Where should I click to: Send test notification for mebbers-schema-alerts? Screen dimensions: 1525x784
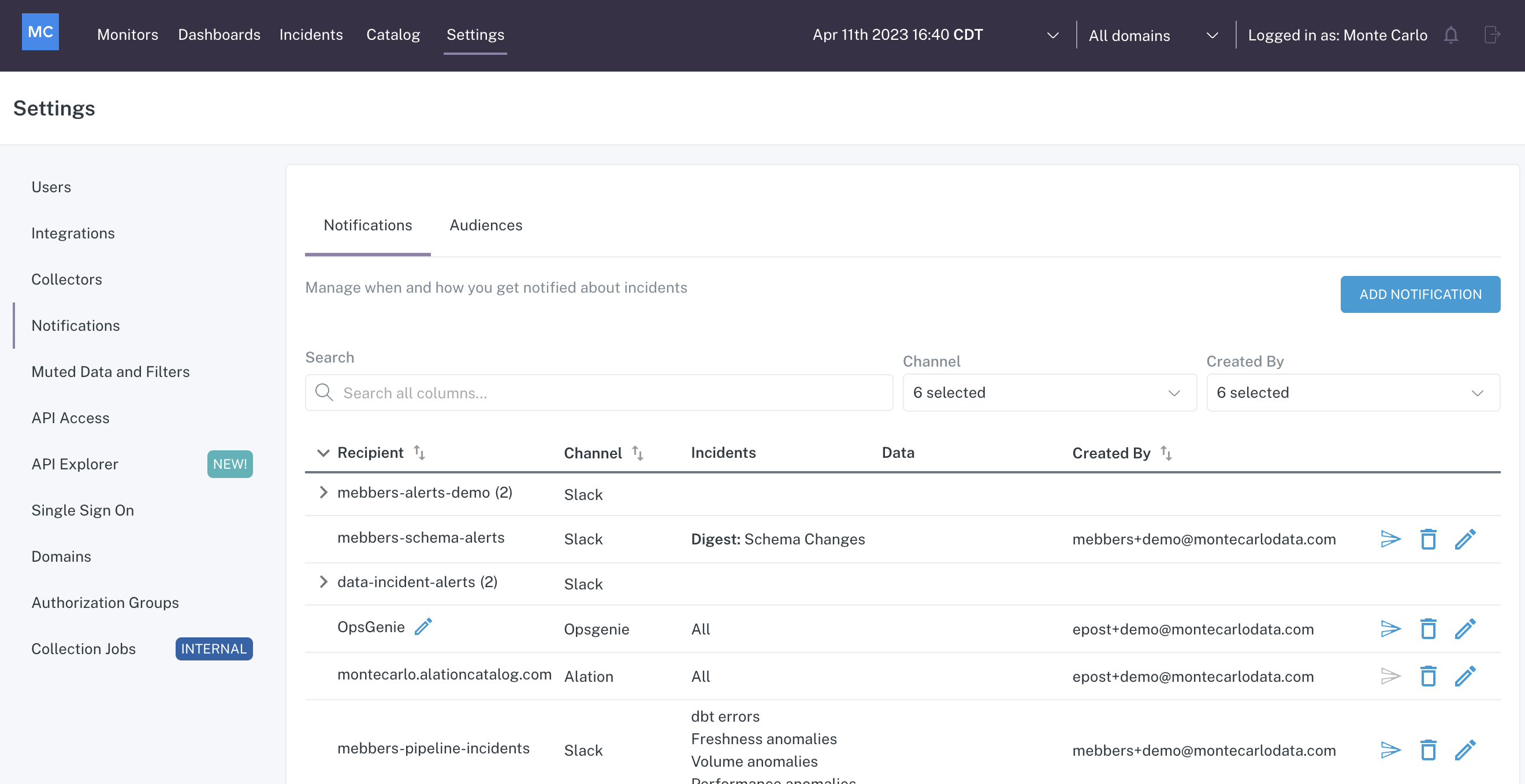pos(1390,539)
